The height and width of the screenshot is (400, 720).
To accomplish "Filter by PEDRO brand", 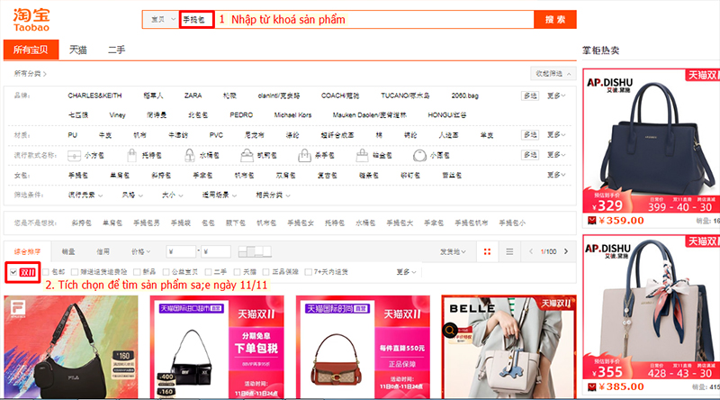I will pyautogui.click(x=241, y=115).
